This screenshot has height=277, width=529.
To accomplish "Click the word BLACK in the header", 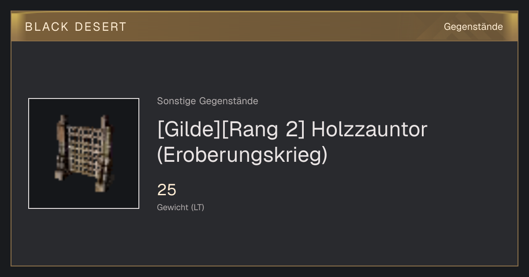I will point(47,27).
